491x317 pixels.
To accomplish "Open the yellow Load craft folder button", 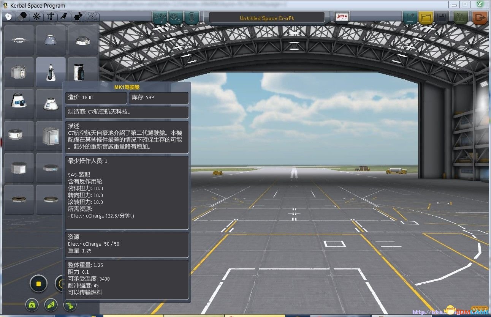I will [x=426, y=17].
